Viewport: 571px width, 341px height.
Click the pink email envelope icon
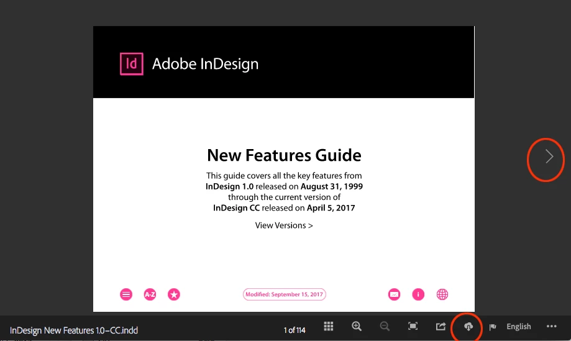[394, 294]
